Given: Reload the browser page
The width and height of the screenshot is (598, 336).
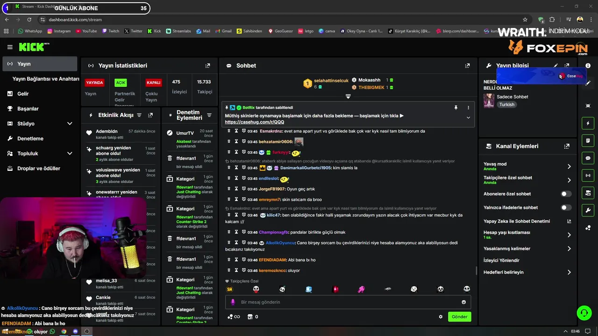Looking at the screenshot, I should [x=29, y=20].
